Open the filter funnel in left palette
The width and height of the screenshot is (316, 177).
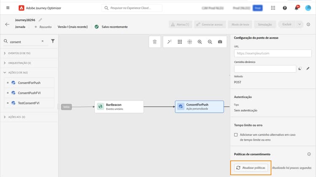(x=53, y=41)
